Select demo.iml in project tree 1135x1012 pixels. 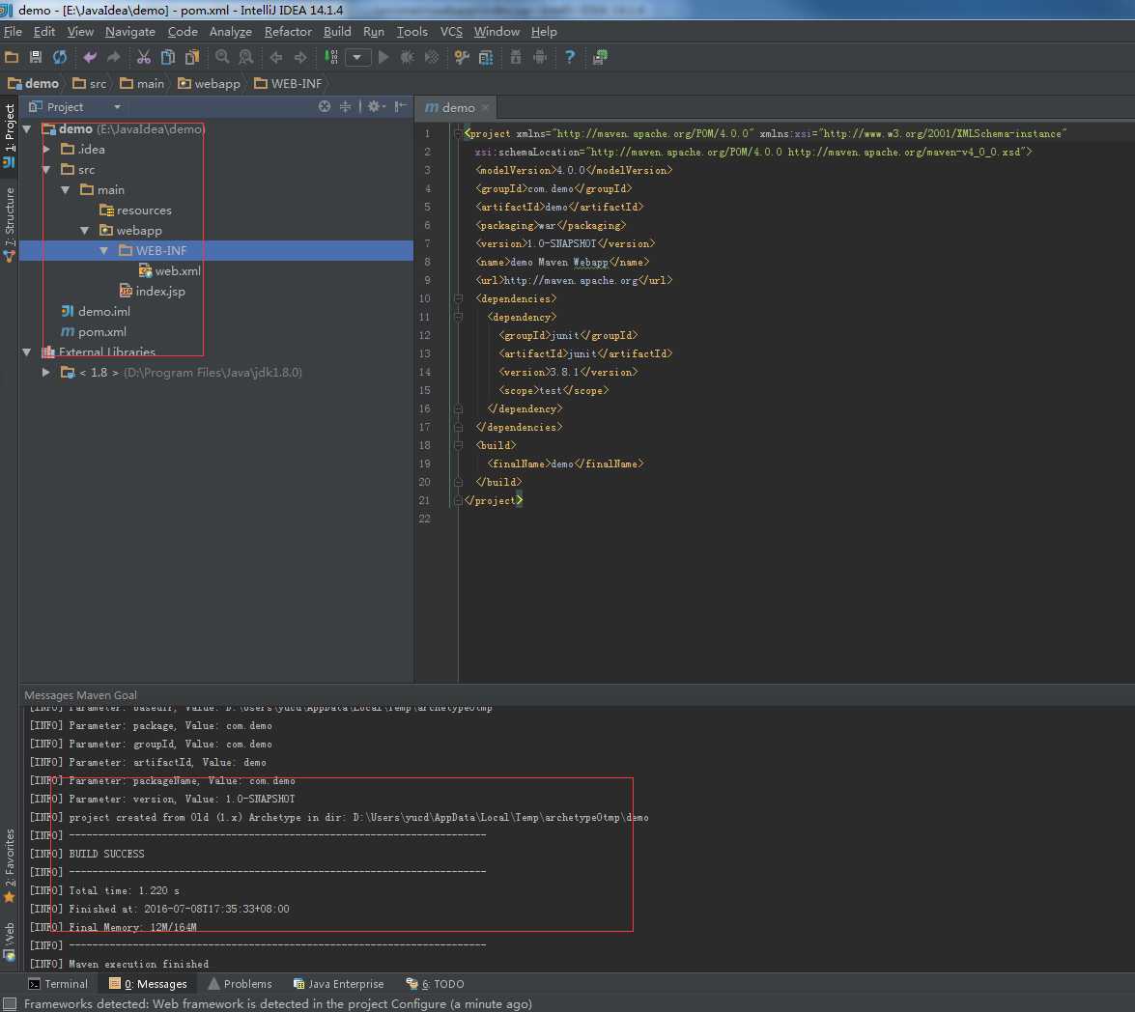click(97, 311)
